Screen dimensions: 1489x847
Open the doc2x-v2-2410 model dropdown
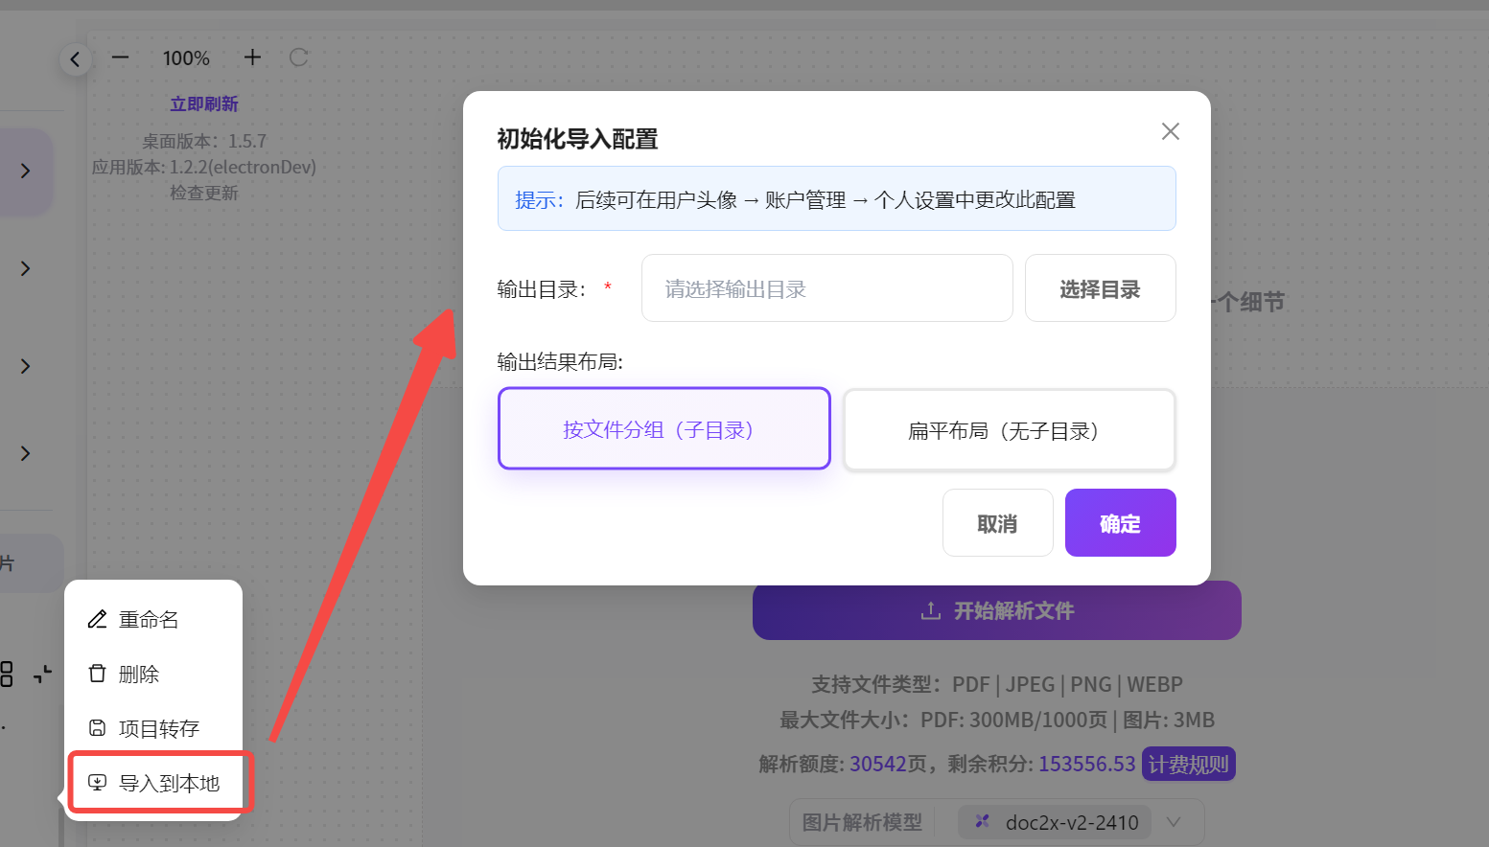1174,822
